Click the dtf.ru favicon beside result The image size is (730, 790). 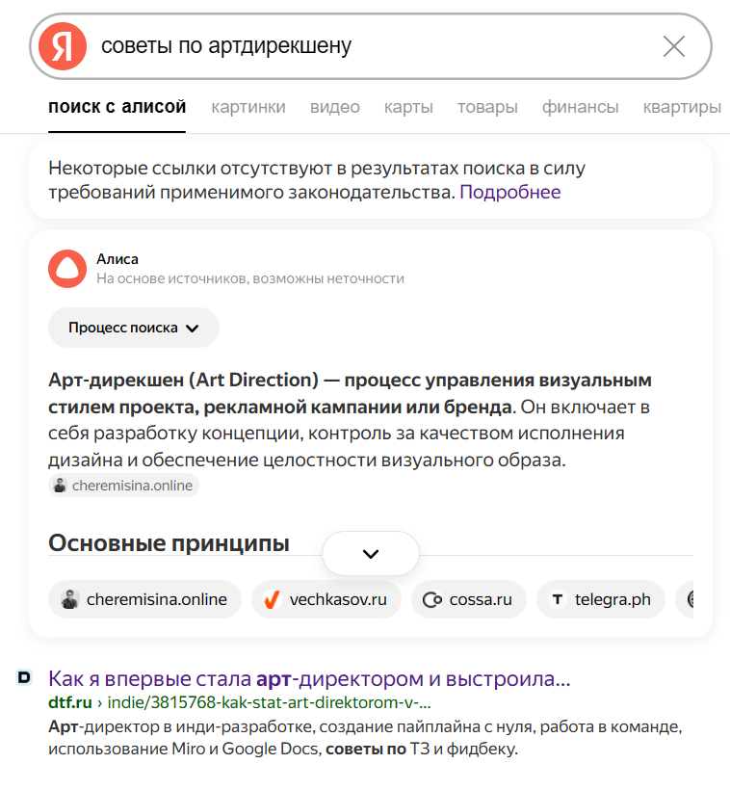pyautogui.click(x=25, y=678)
